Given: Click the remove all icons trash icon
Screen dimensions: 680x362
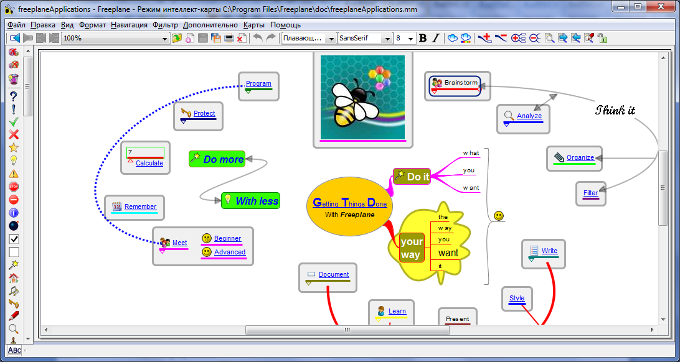Looking at the screenshot, I should [14, 79].
